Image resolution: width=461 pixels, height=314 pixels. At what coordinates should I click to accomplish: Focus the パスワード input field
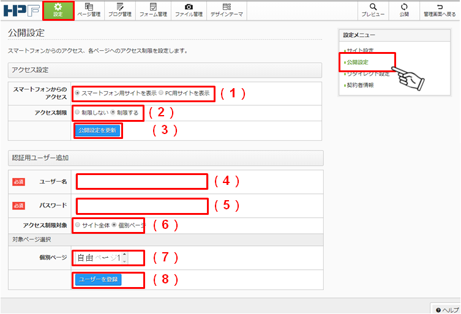pyautogui.click(x=142, y=206)
